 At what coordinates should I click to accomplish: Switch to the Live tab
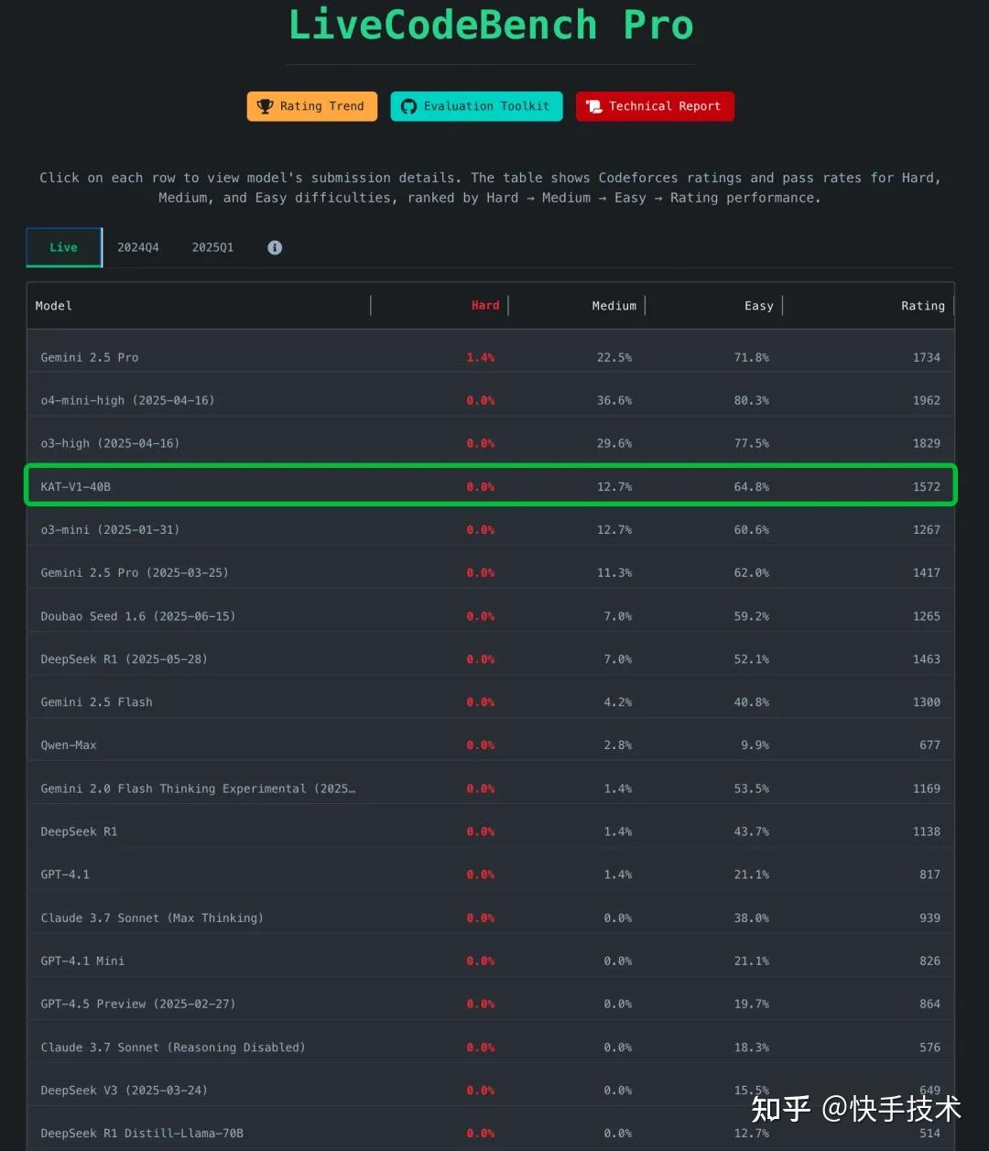(63, 247)
